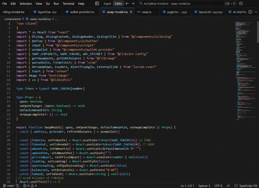Switch to the ai-chat.tsx tab
This screenshot has width=259, height=188.
(237, 12)
